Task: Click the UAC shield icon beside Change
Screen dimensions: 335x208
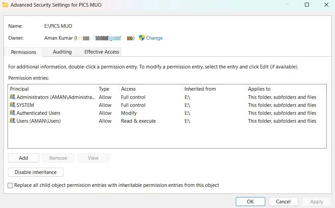Action: pos(142,38)
